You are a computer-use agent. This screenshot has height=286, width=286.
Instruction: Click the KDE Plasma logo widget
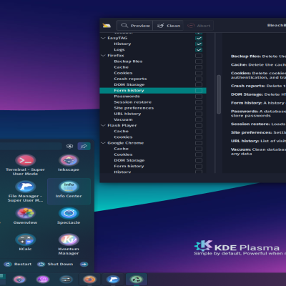[240, 248]
